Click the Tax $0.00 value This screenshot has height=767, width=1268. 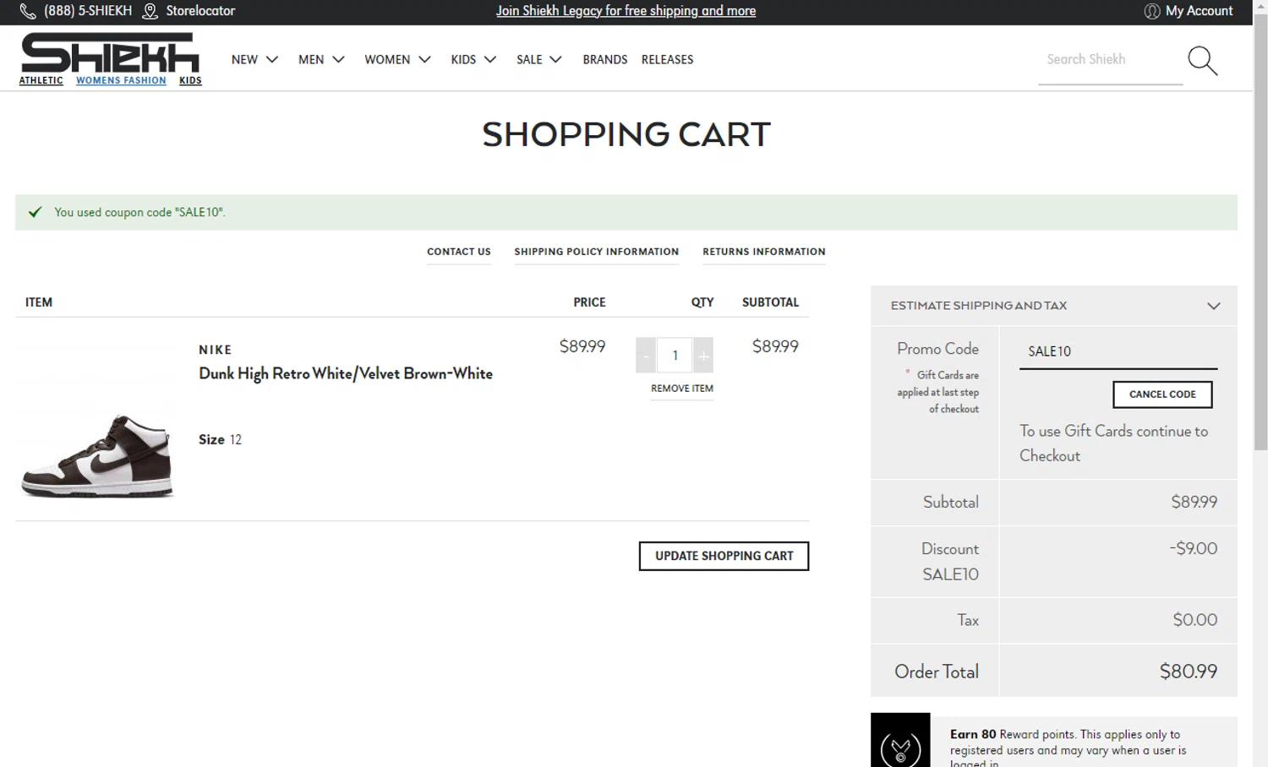tap(1194, 620)
